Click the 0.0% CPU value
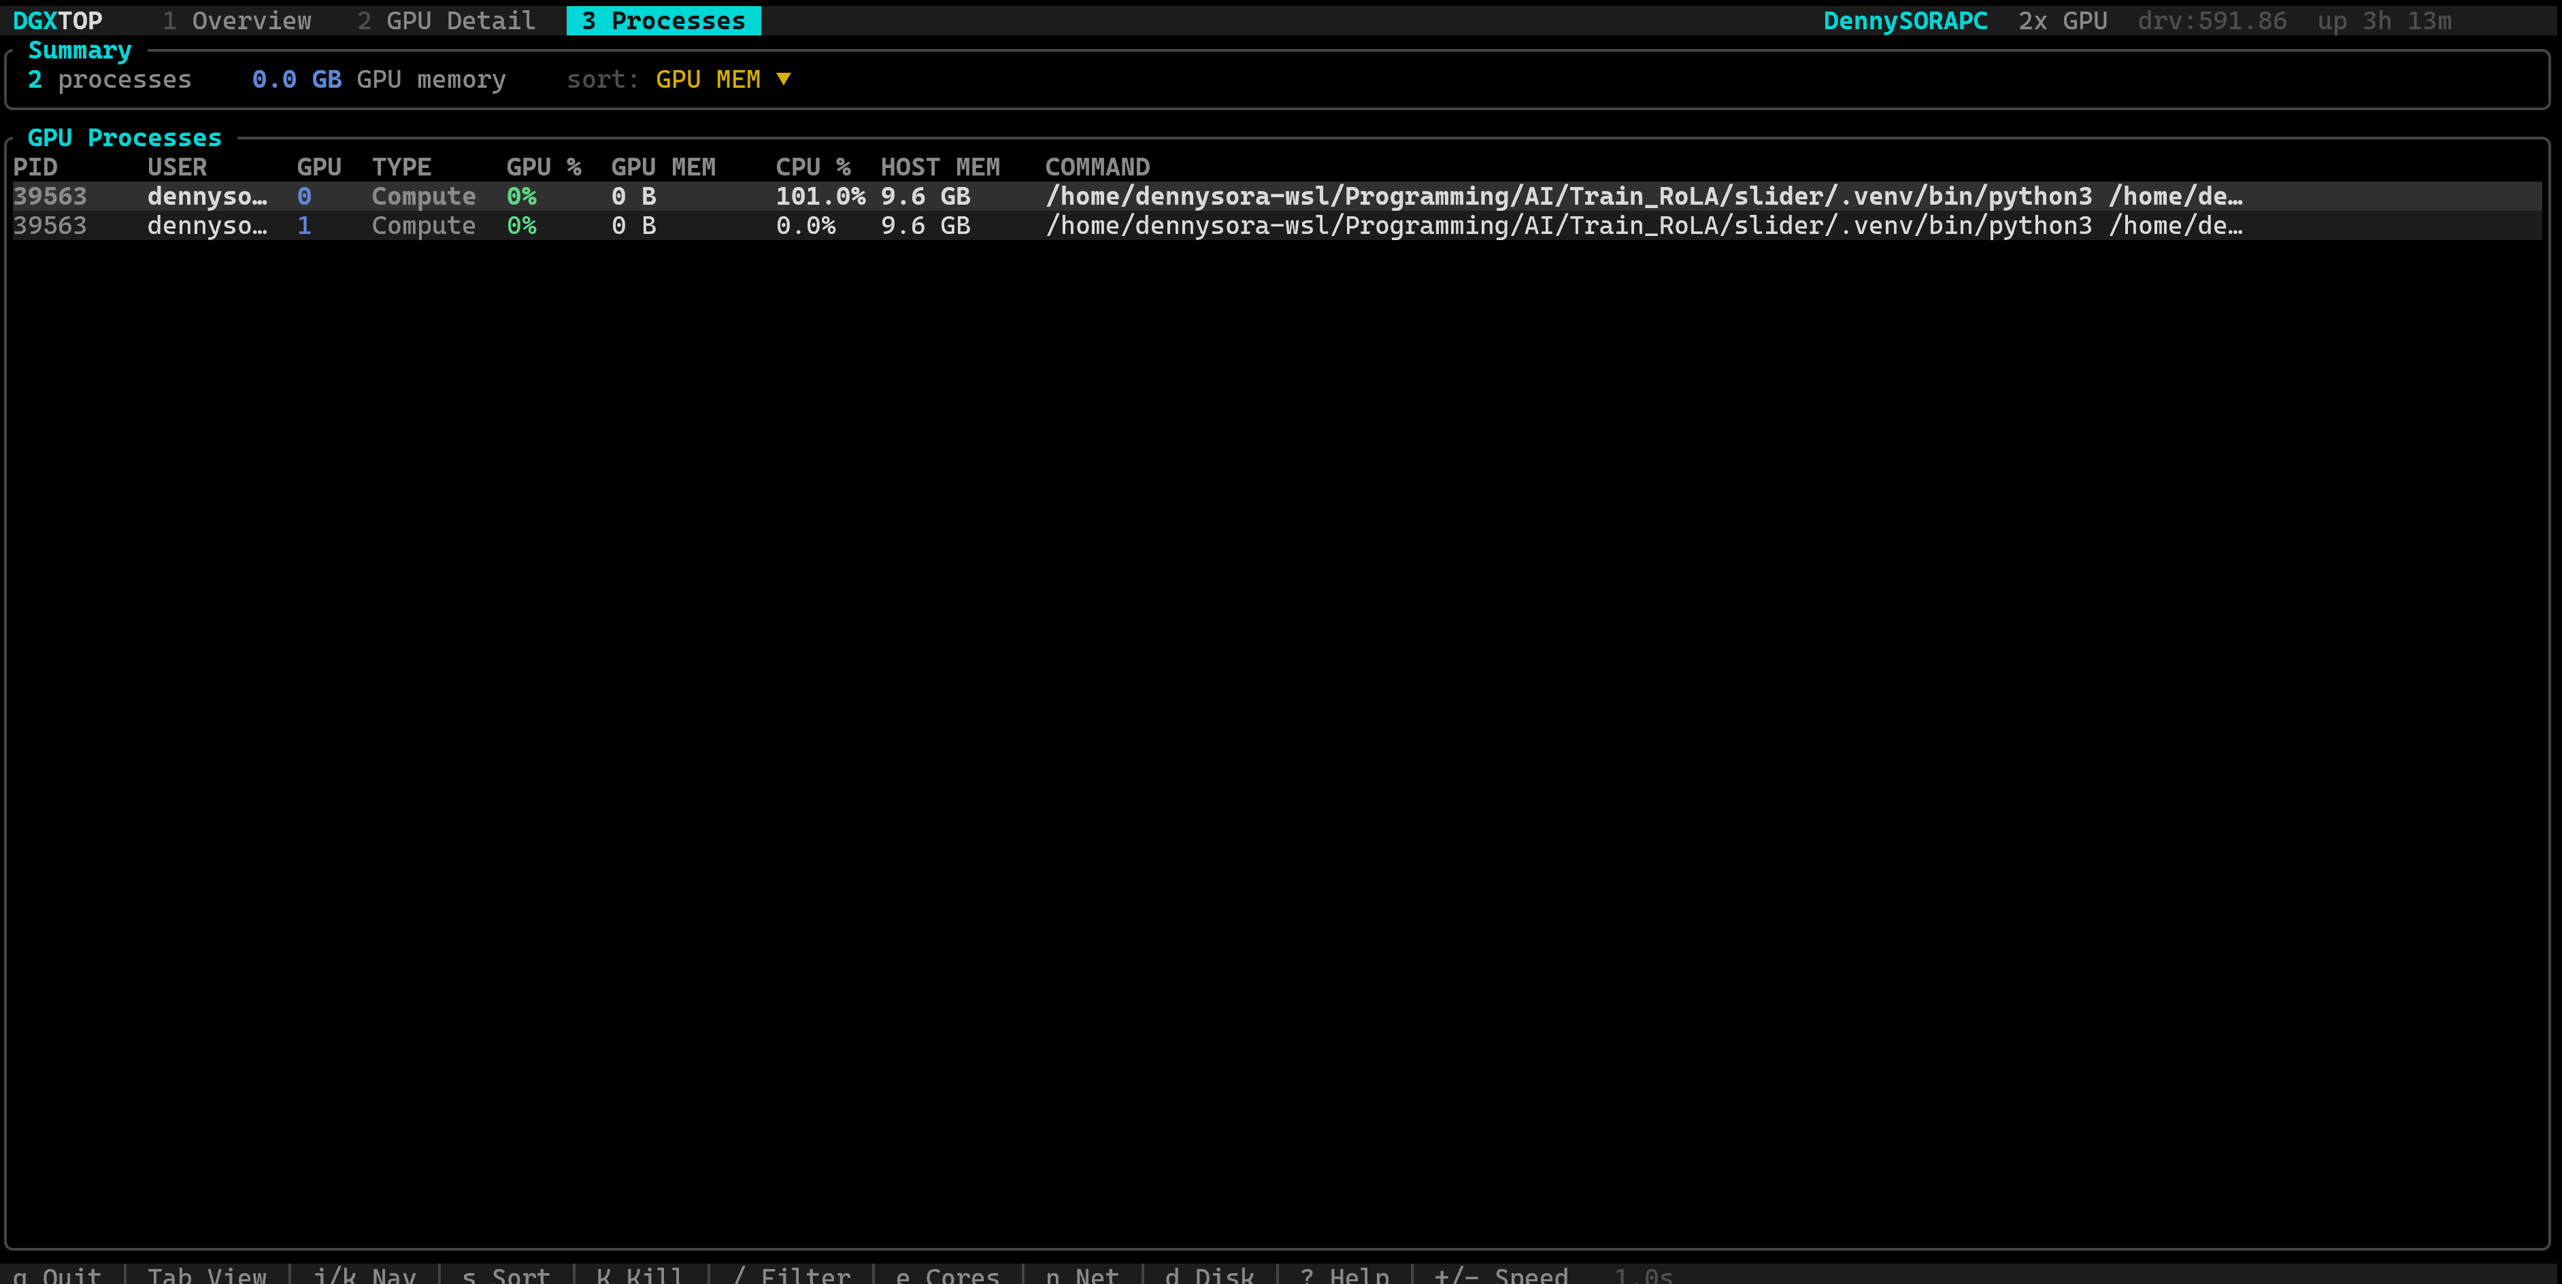Viewport: 2562px width, 1284px height. pos(805,226)
